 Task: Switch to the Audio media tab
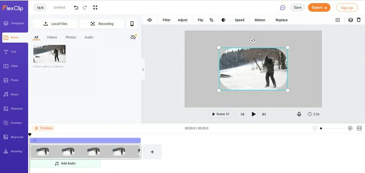click(89, 37)
